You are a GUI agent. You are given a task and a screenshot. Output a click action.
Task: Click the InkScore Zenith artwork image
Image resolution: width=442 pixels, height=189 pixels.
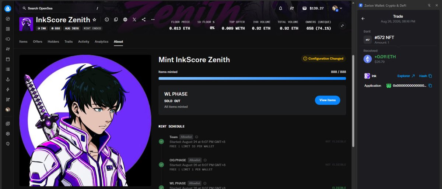(x=85, y=120)
